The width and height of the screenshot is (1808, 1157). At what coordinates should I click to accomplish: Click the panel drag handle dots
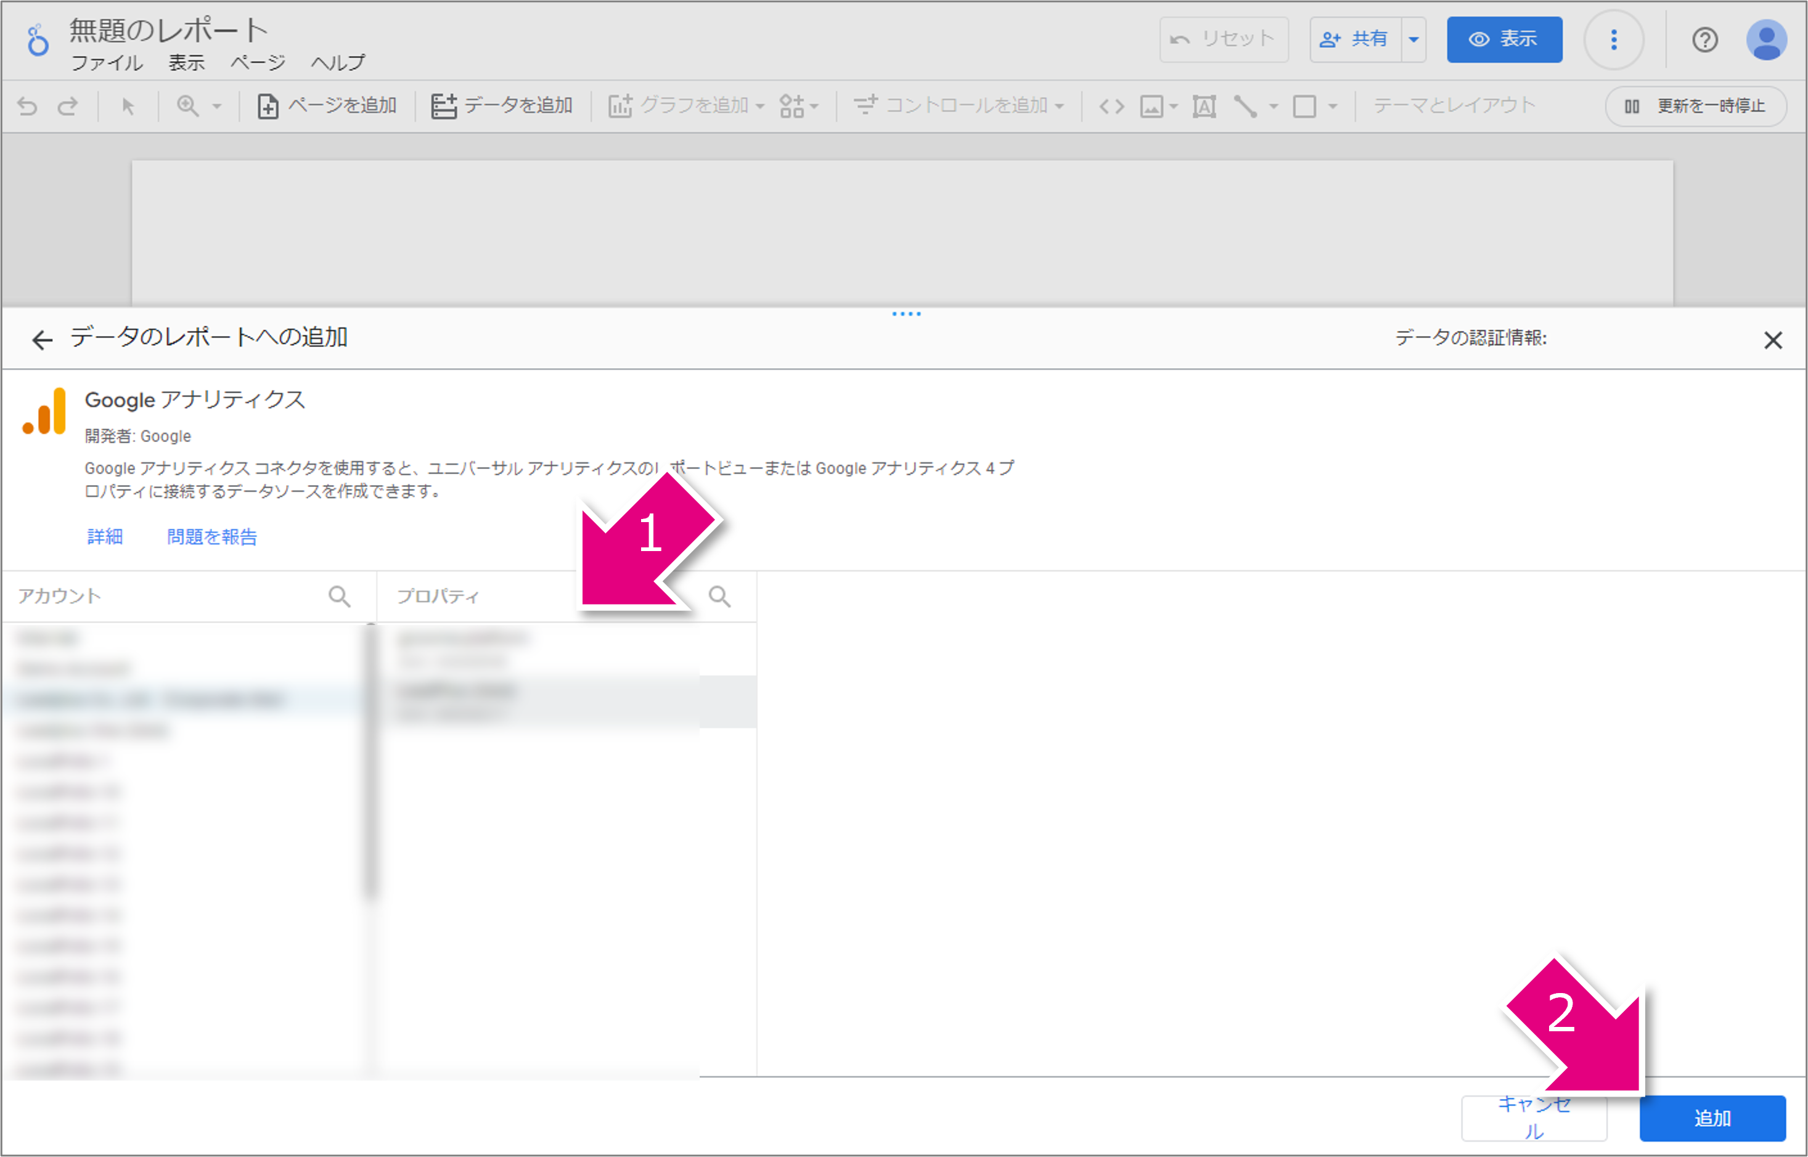906,314
